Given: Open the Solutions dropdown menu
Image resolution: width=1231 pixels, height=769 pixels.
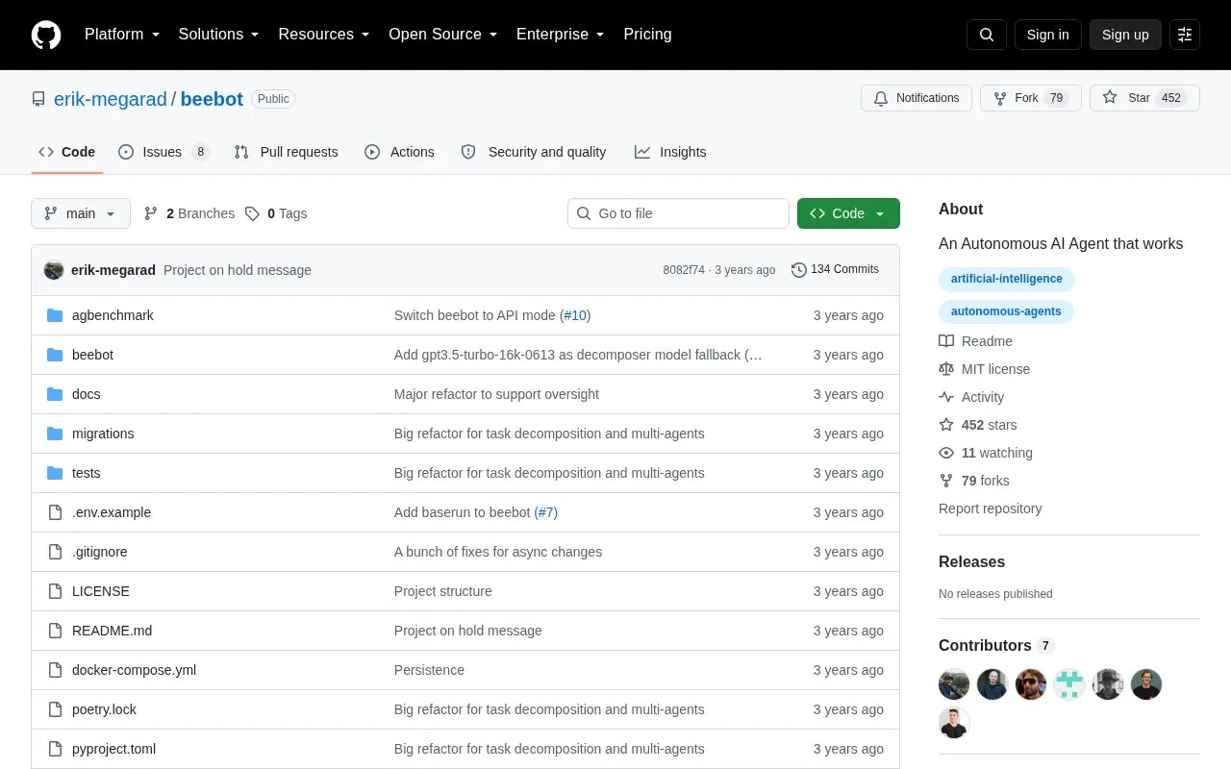Looking at the screenshot, I should [219, 35].
